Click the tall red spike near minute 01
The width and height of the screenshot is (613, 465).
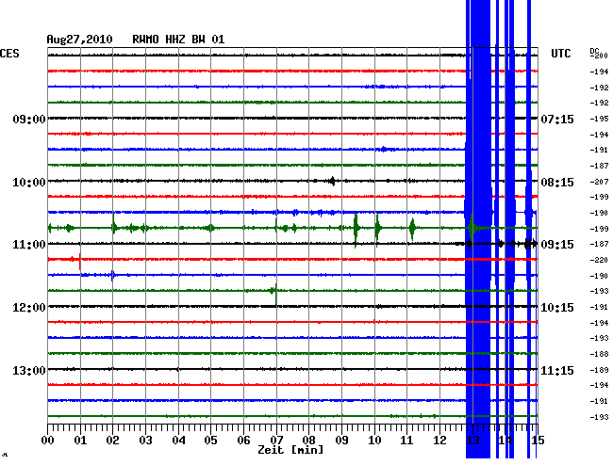coord(80,261)
